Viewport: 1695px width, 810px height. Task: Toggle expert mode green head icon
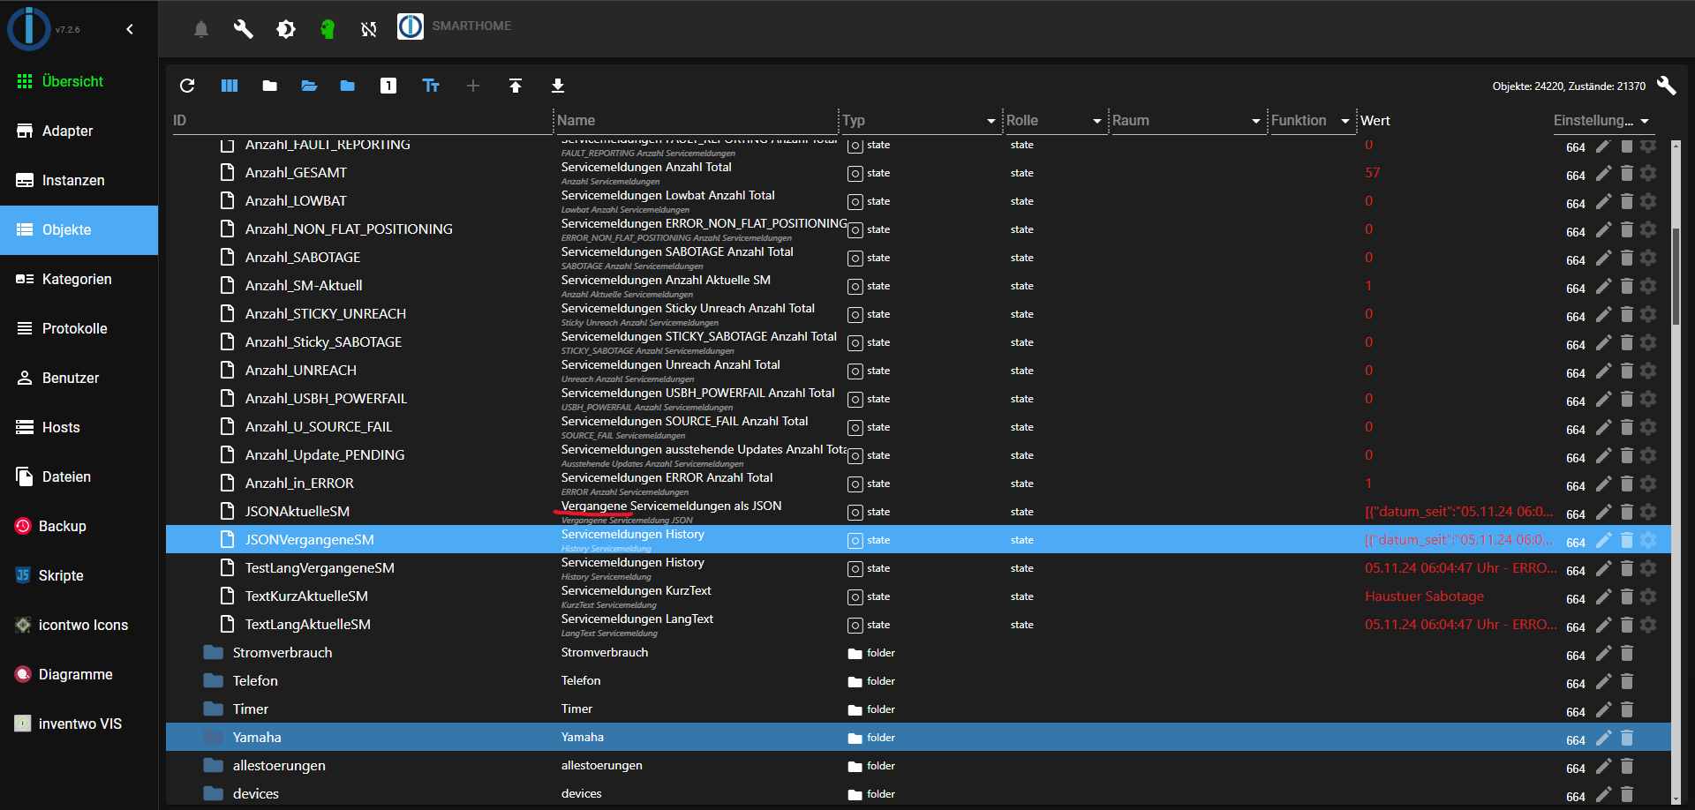[x=328, y=29]
